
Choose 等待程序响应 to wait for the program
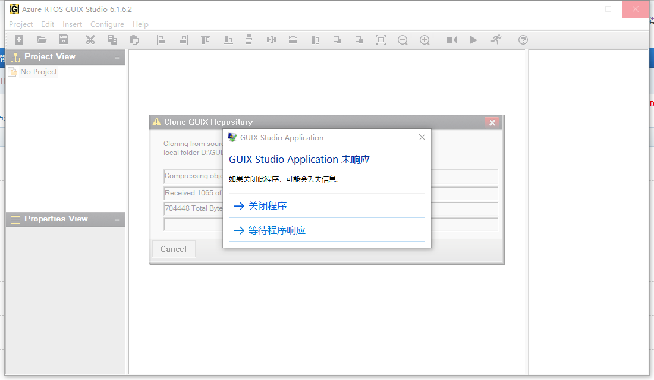tap(327, 230)
